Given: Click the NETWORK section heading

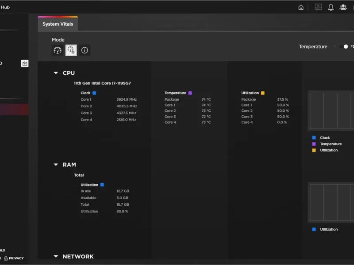Looking at the screenshot, I should (78, 257).
